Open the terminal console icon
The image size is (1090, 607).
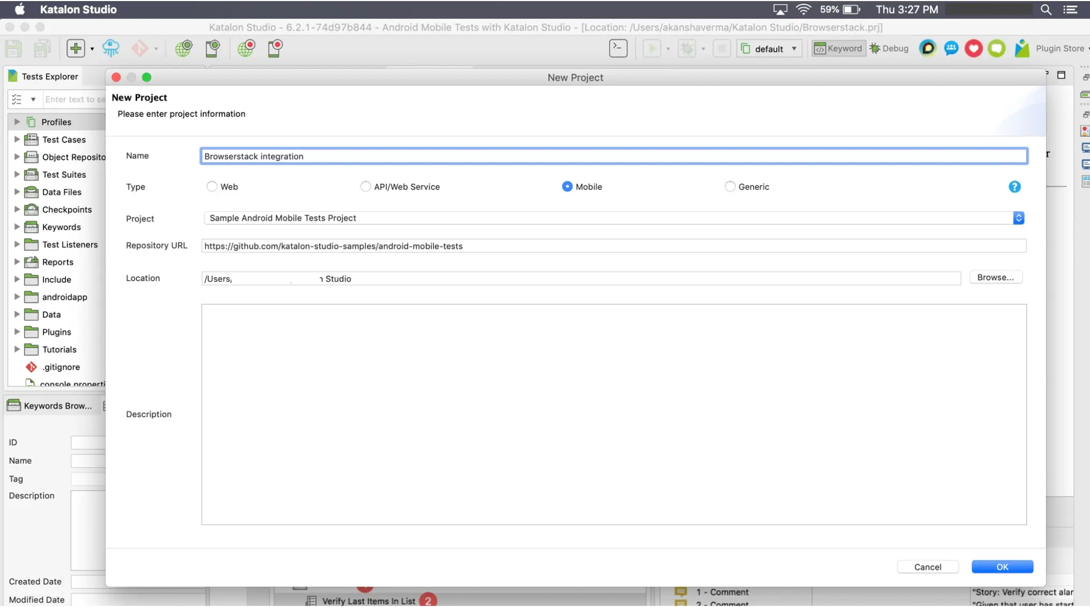click(x=618, y=48)
